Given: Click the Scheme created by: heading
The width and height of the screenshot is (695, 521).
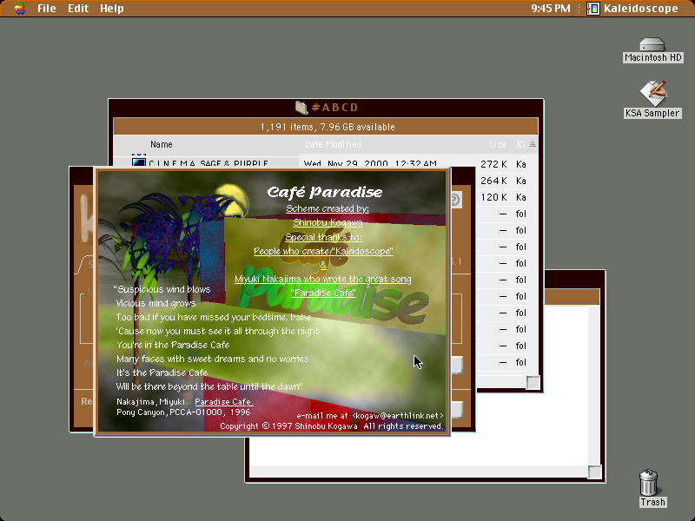Looking at the screenshot, I should [x=328, y=208].
